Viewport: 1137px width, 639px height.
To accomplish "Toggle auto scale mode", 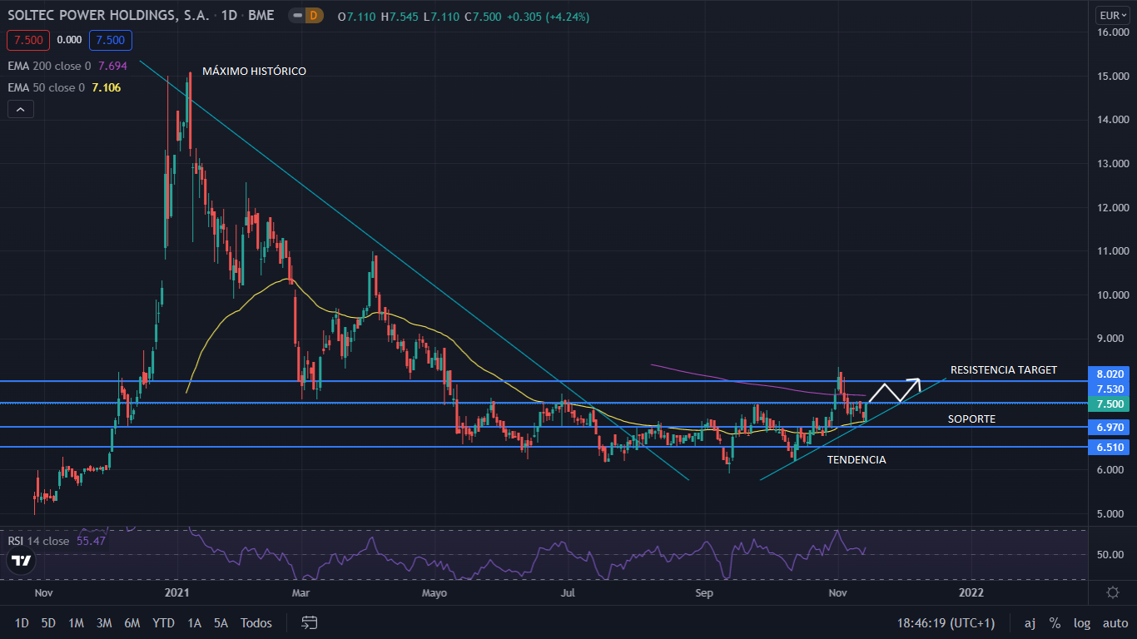I will pos(1115,622).
